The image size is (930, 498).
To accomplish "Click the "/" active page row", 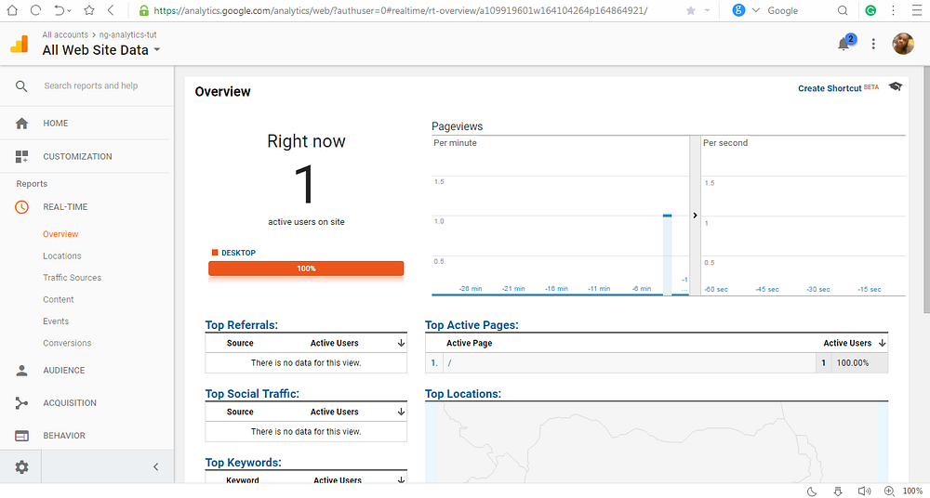I will point(657,363).
